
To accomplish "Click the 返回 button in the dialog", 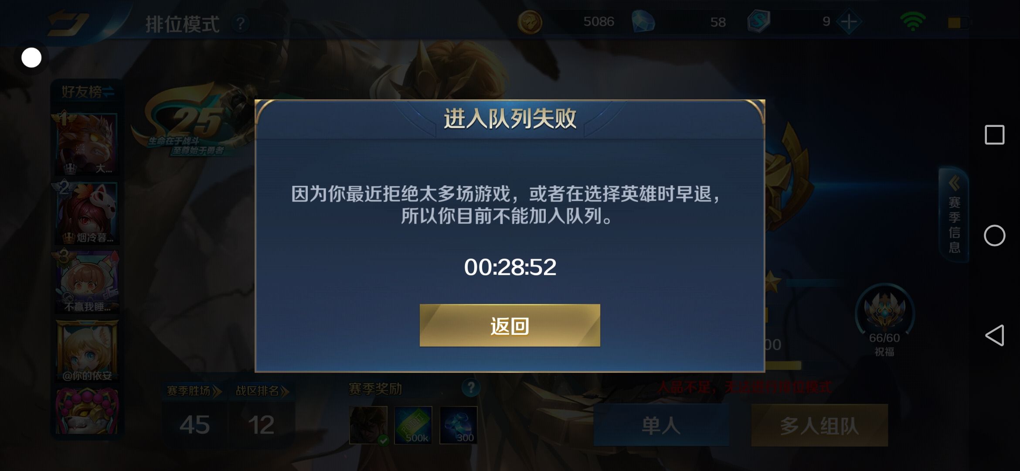I will (x=510, y=325).
